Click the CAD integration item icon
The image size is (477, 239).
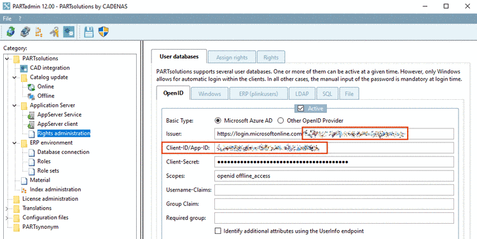click(x=24, y=68)
